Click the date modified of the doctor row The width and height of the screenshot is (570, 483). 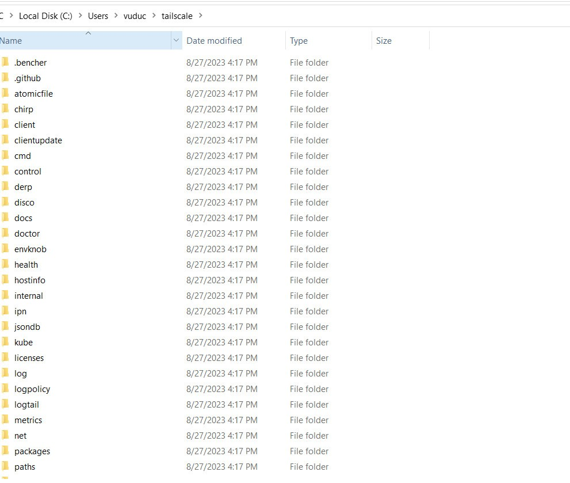coord(222,233)
